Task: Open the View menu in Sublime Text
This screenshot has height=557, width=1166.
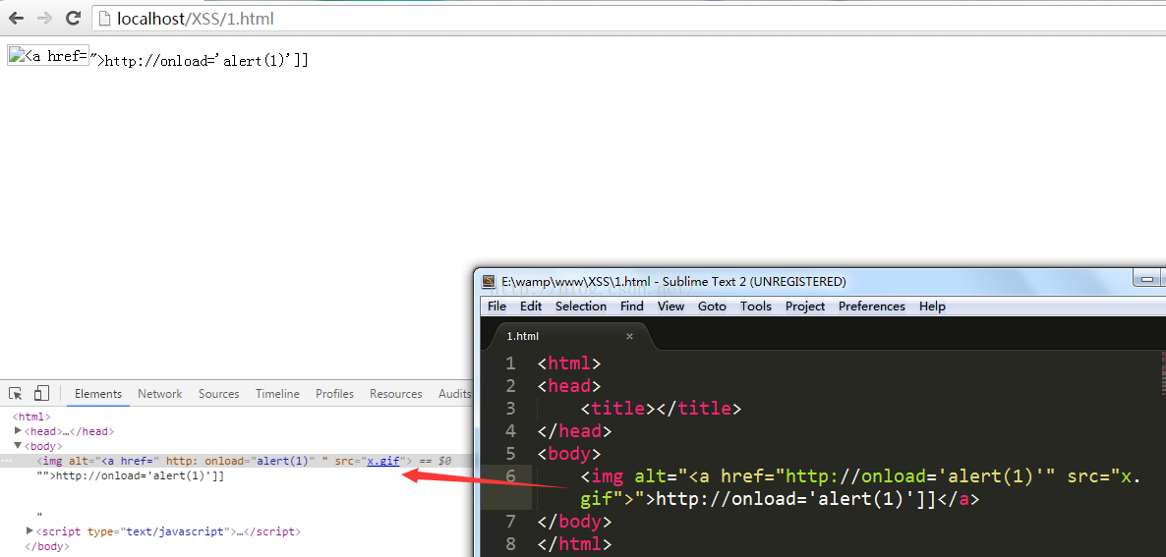Action: coord(670,306)
